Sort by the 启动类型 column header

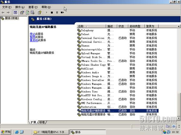pyautogui.click(x=136, y=26)
